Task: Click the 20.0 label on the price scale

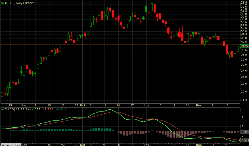Action: point(244,91)
